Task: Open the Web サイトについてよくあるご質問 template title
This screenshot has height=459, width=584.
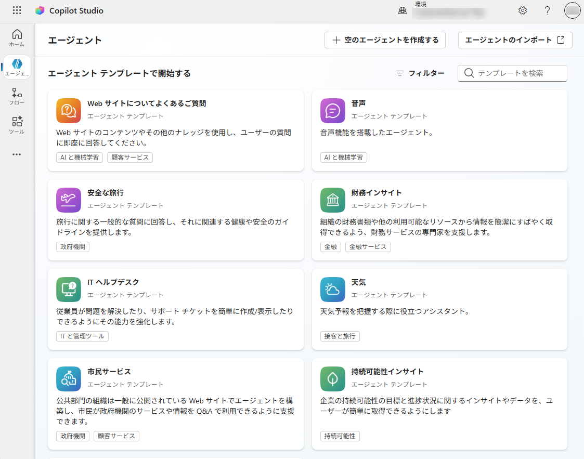Action: (147, 103)
